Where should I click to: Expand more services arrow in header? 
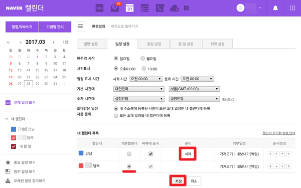click(x=186, y=8)
